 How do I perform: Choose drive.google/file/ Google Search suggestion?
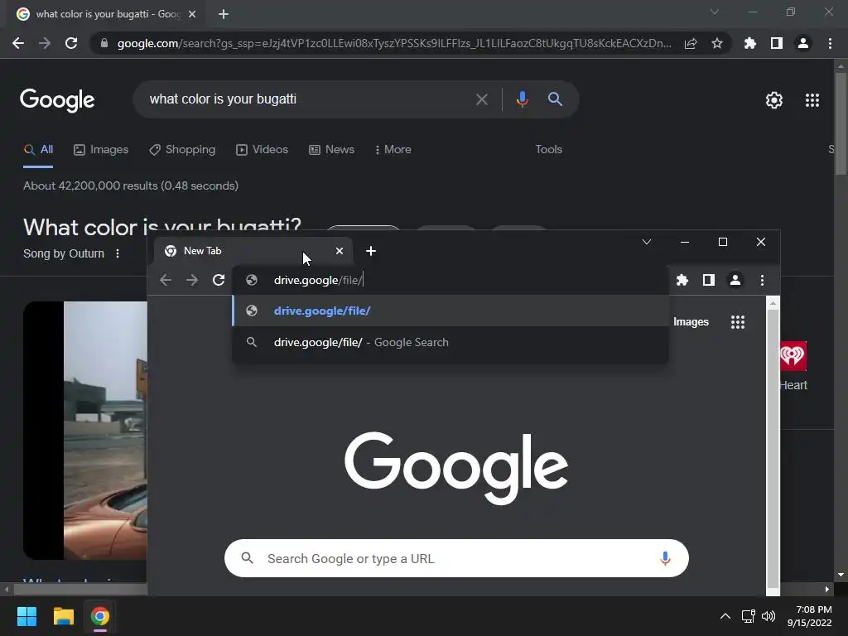tap(450, 342)
